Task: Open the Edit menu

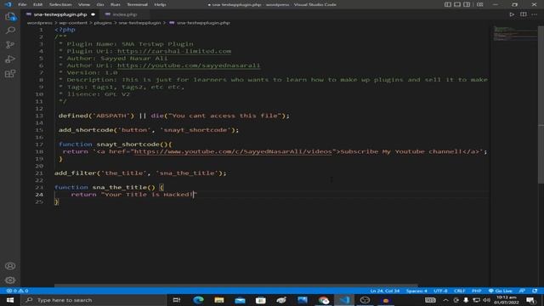Action: tap(37, 4)
